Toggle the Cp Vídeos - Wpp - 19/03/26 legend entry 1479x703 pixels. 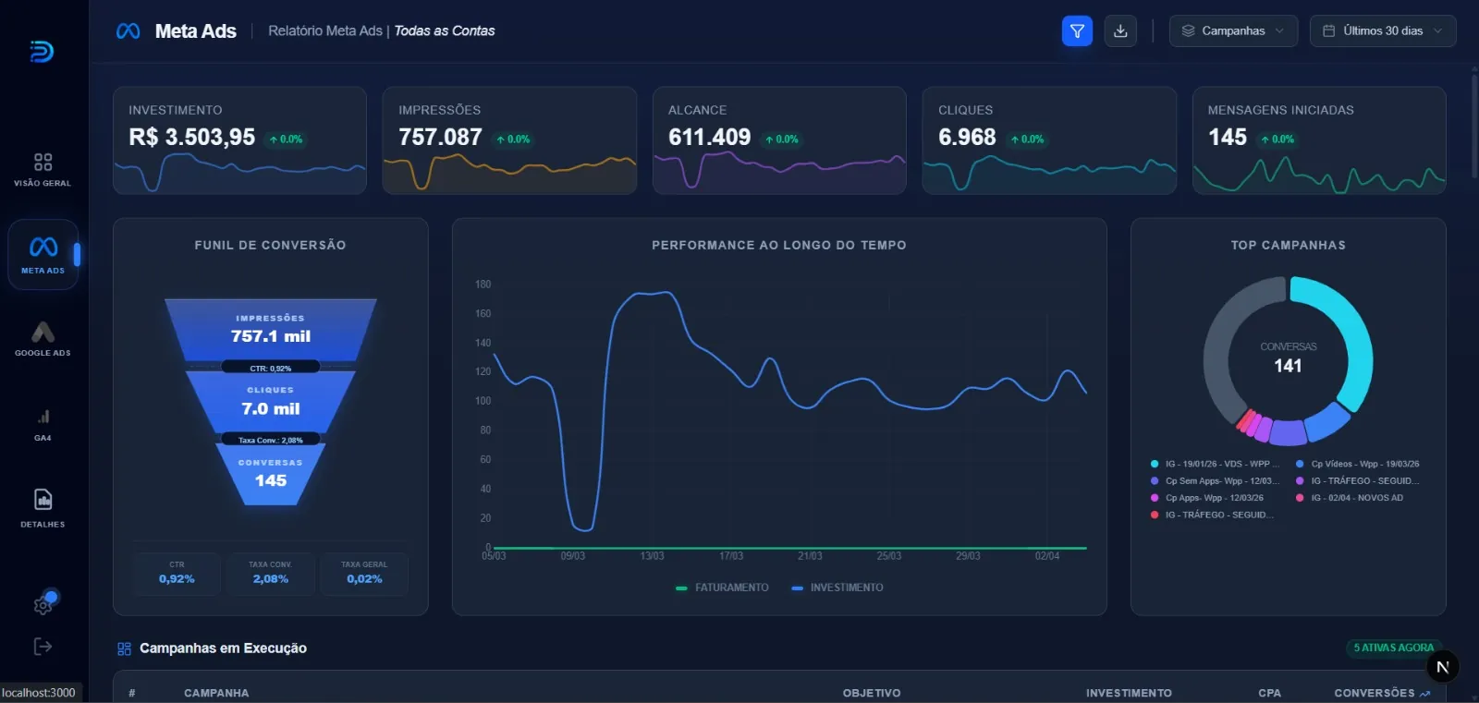point(1357,464)
